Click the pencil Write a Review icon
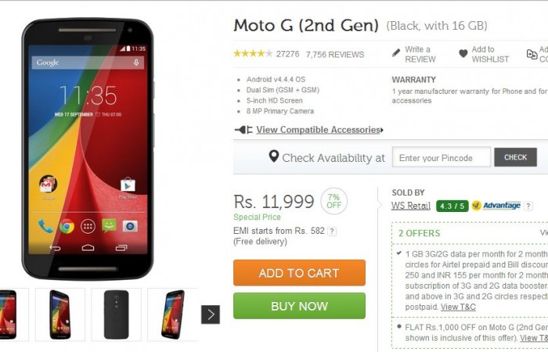This screenshot has height=352, width=548. 396,53
